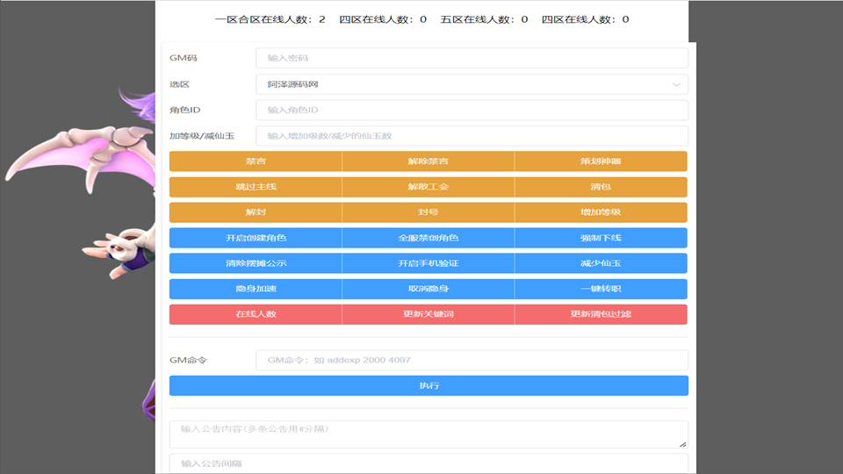The image size is (843, 474).
Task: Click the red 更新清包过滤 button
Action: tap(601, 314)
